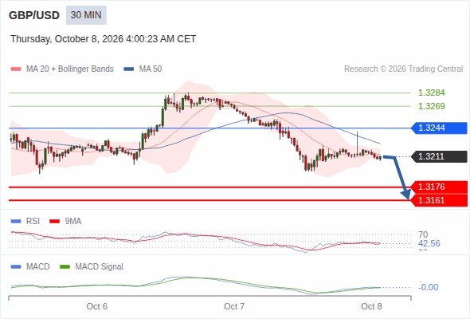Click the 1.3284 resistance level label
The height and width of the screenshot is (319, 470).
431,93
